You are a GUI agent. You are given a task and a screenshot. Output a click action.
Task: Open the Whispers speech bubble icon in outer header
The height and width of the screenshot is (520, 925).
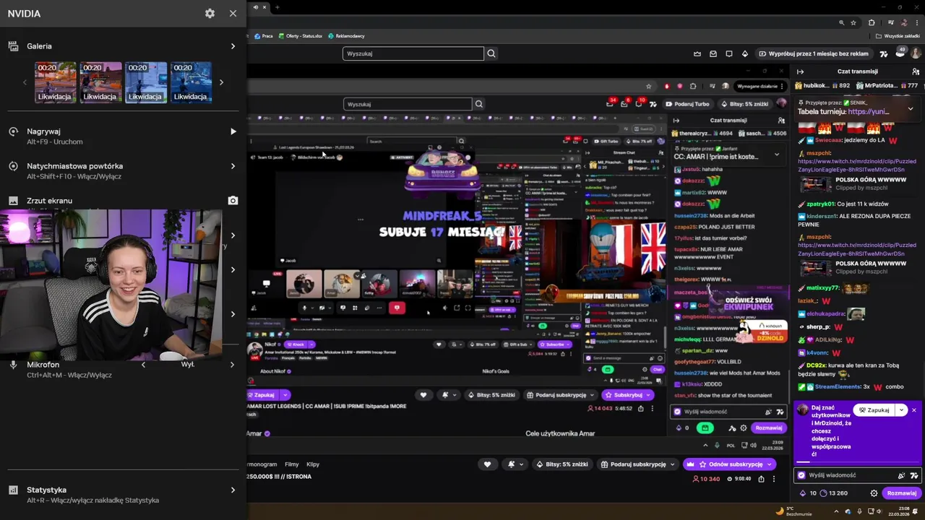point(729,53)
